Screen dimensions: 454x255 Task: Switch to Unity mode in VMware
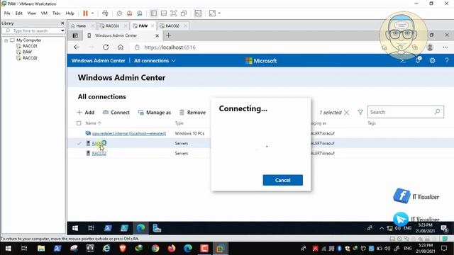click(x=184, y=13)
